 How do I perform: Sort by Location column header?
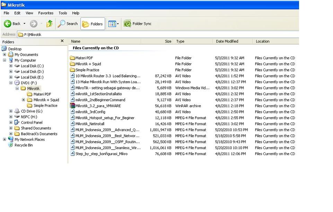276,41
